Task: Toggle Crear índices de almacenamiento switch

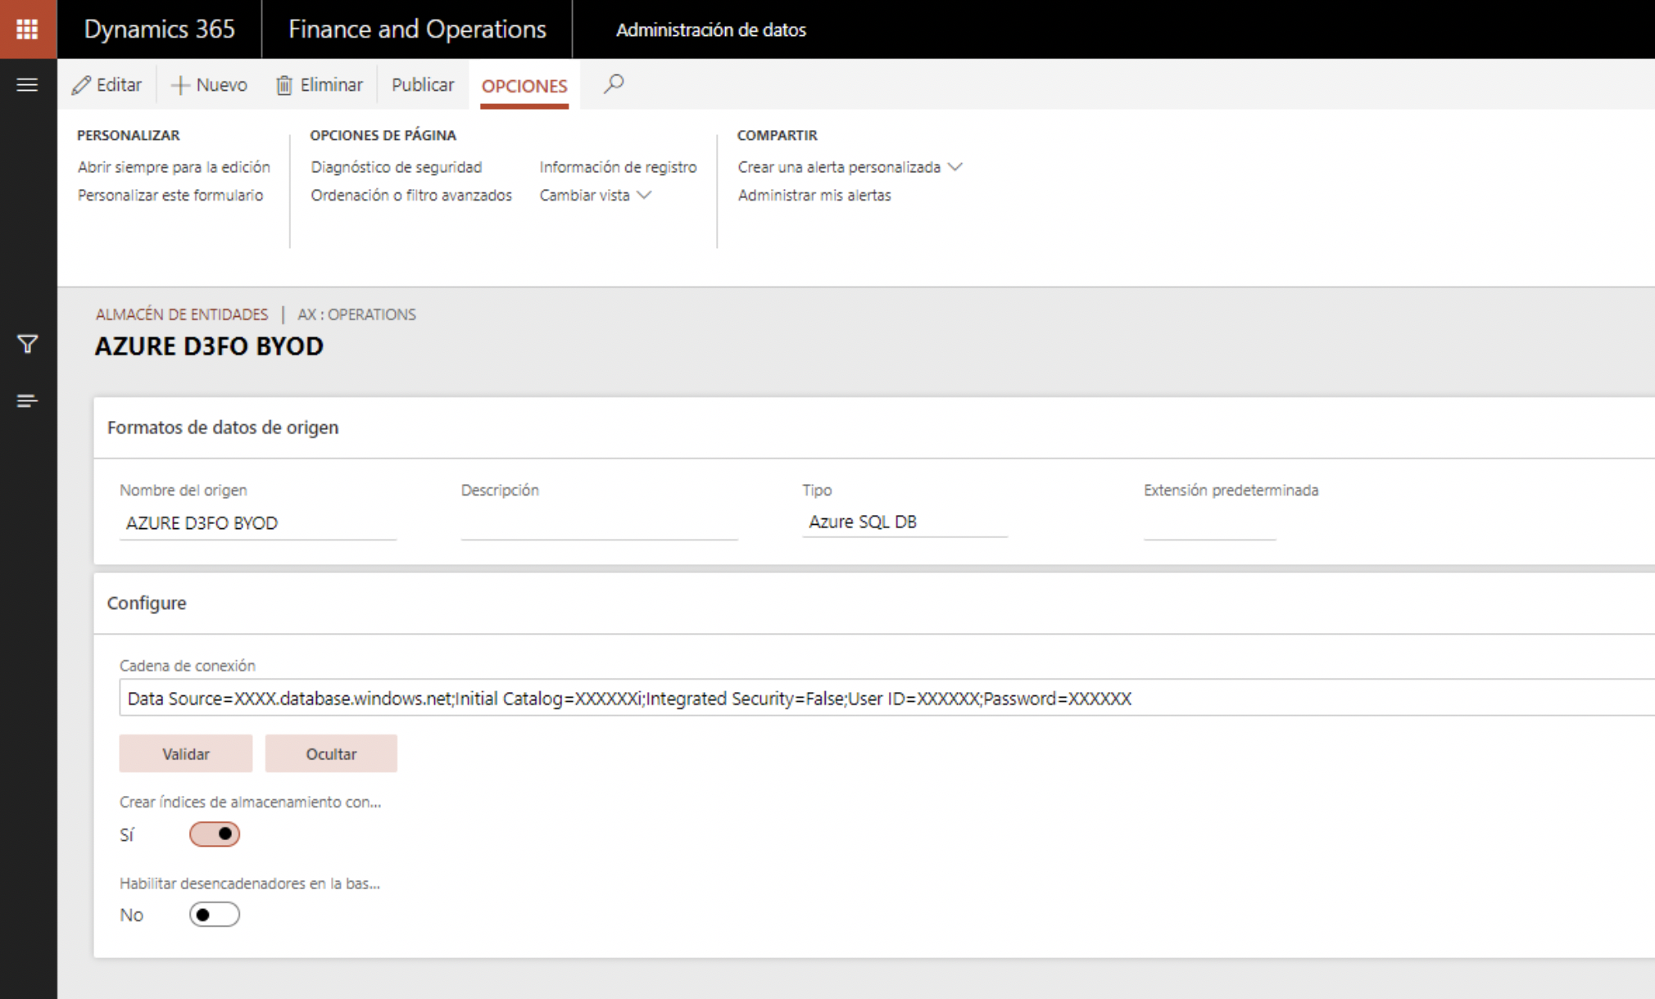Action: click(x=215, y=834)
